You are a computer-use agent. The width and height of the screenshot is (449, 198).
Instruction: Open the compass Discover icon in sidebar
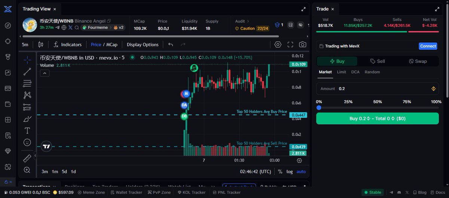point(8,26)
